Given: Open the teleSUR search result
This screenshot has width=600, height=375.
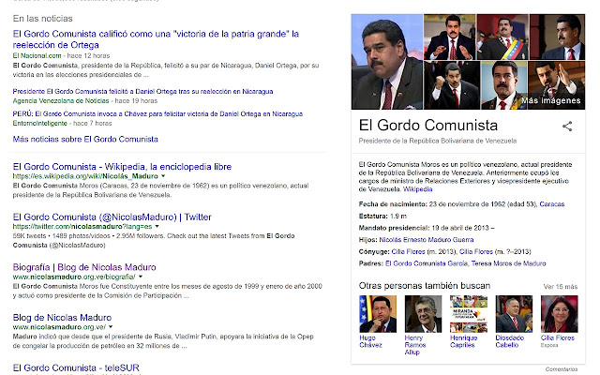Looking at the screenshot, I should [x=76, y=367].
